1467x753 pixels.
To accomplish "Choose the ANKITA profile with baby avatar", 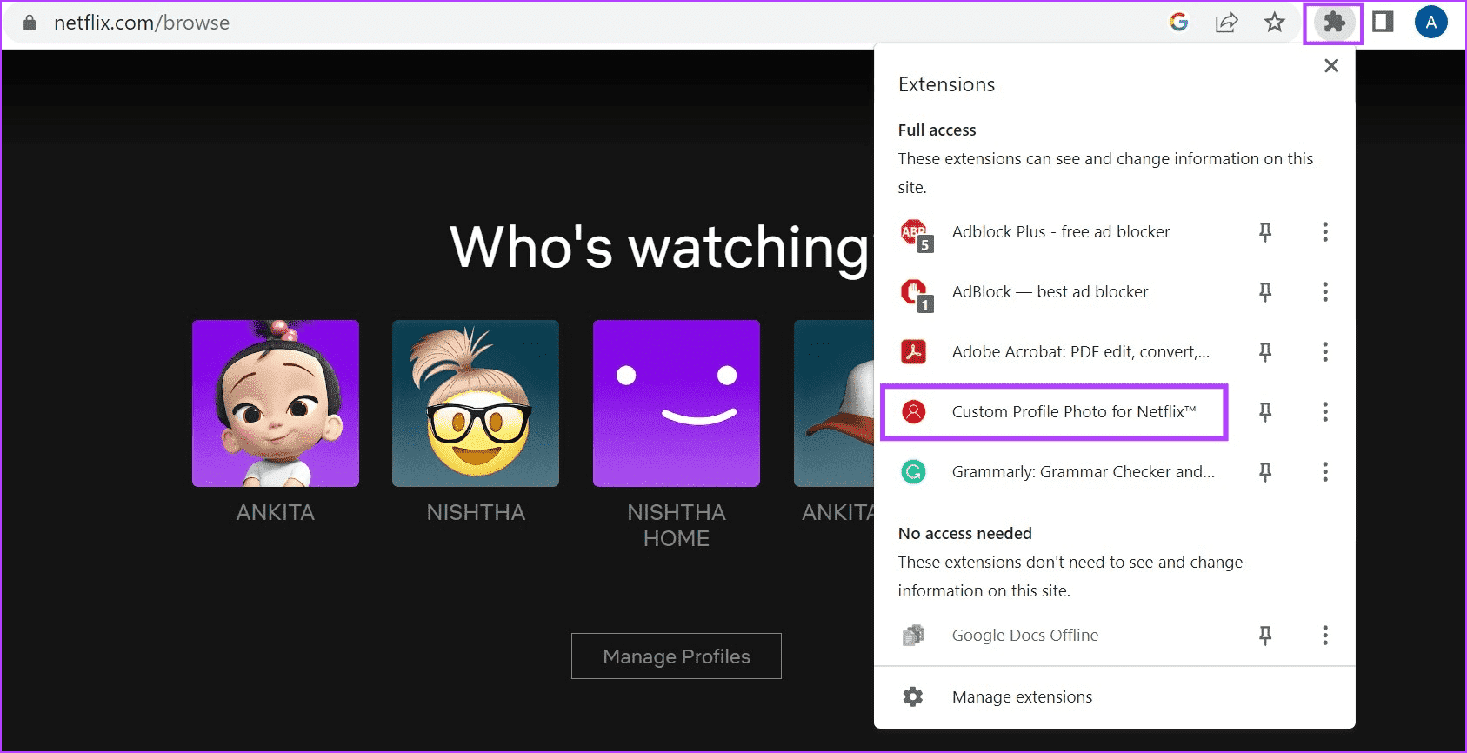I will [x=276, y=403].
